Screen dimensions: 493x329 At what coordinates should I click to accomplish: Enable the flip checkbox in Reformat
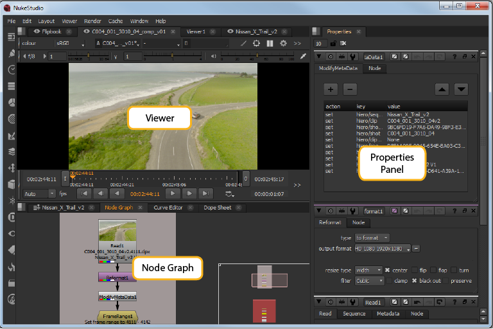coord(414,271)
